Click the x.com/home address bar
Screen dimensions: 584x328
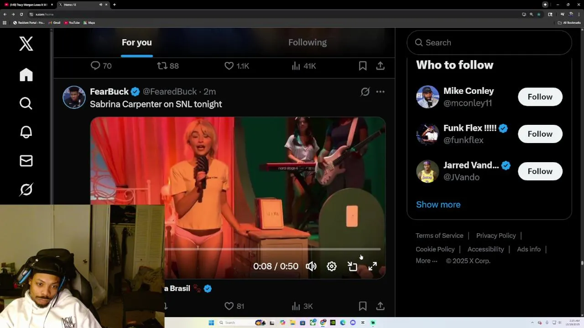tap(274, 14)
